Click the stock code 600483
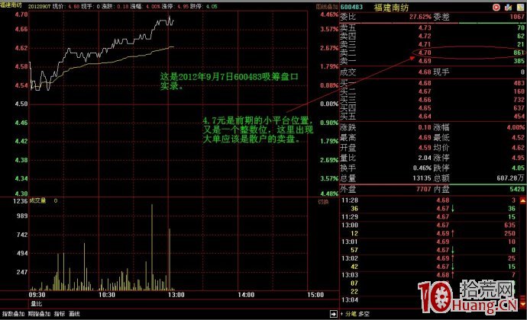Viewport: 527px width, 320px height. (351, 7)
